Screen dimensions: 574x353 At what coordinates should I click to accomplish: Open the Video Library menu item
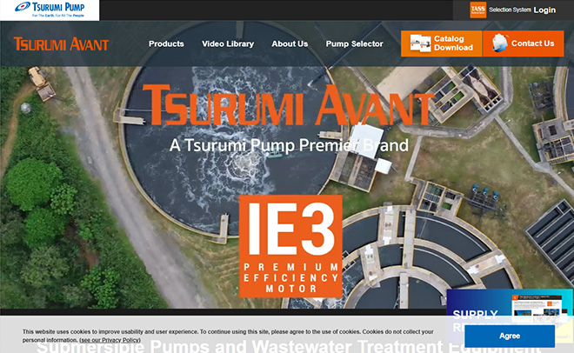[x=228, y=43]
